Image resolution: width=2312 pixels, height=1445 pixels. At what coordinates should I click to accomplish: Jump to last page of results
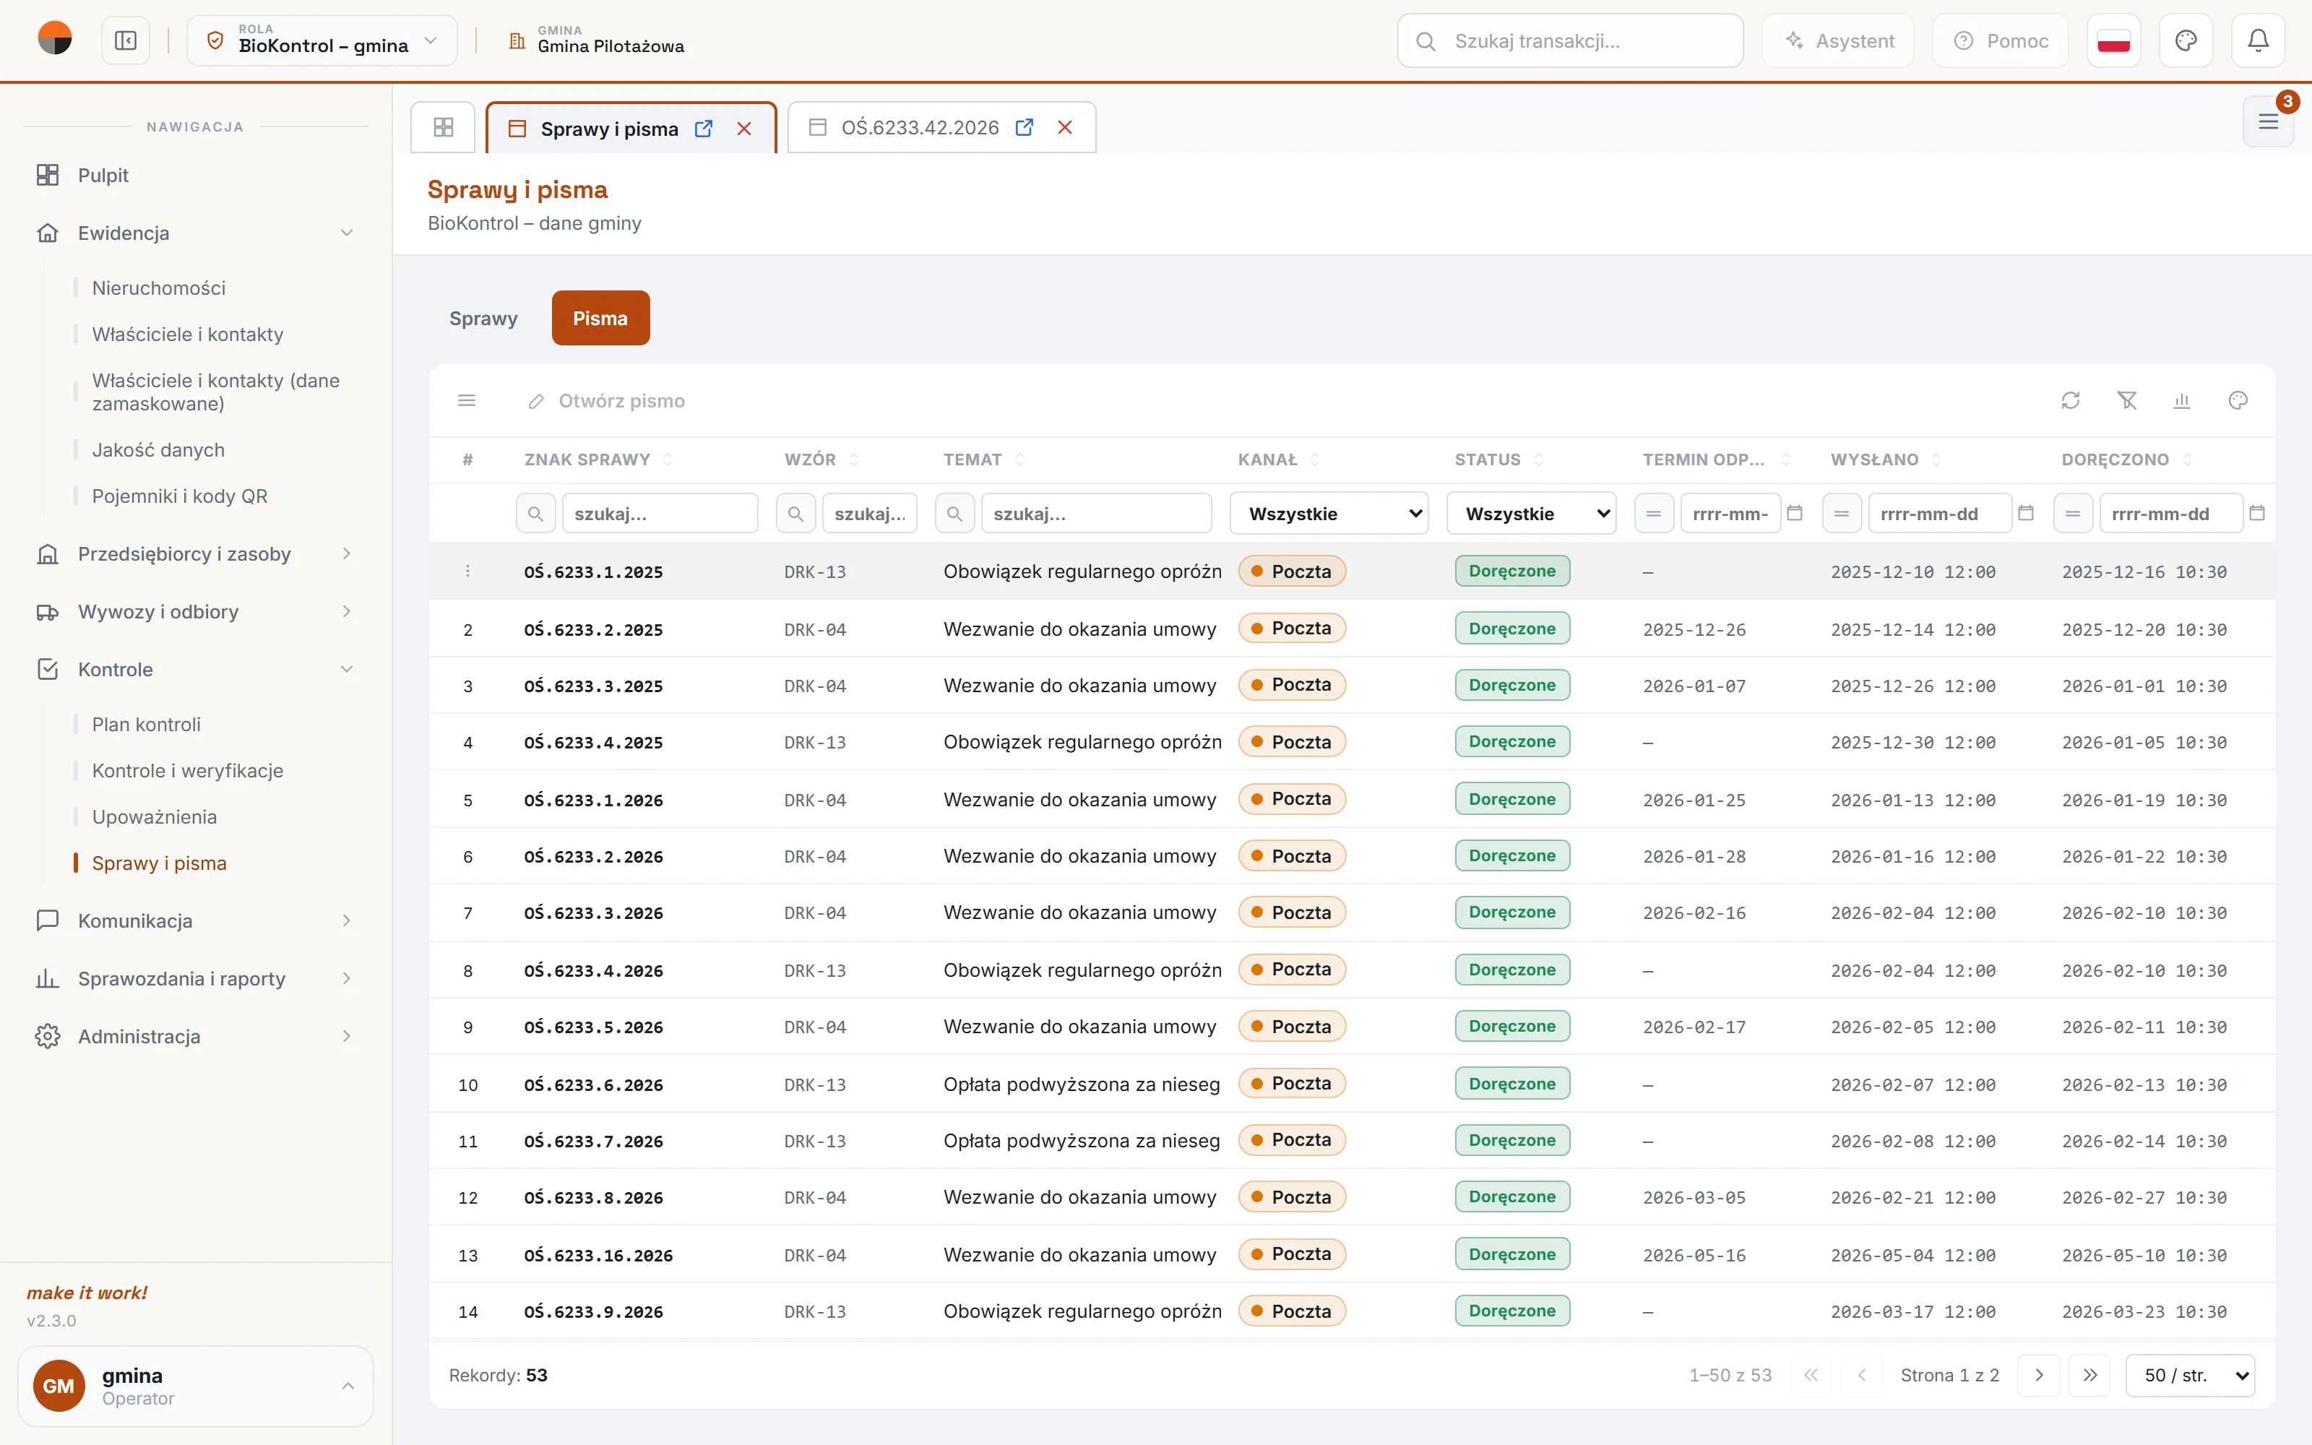point(2090,1375)
